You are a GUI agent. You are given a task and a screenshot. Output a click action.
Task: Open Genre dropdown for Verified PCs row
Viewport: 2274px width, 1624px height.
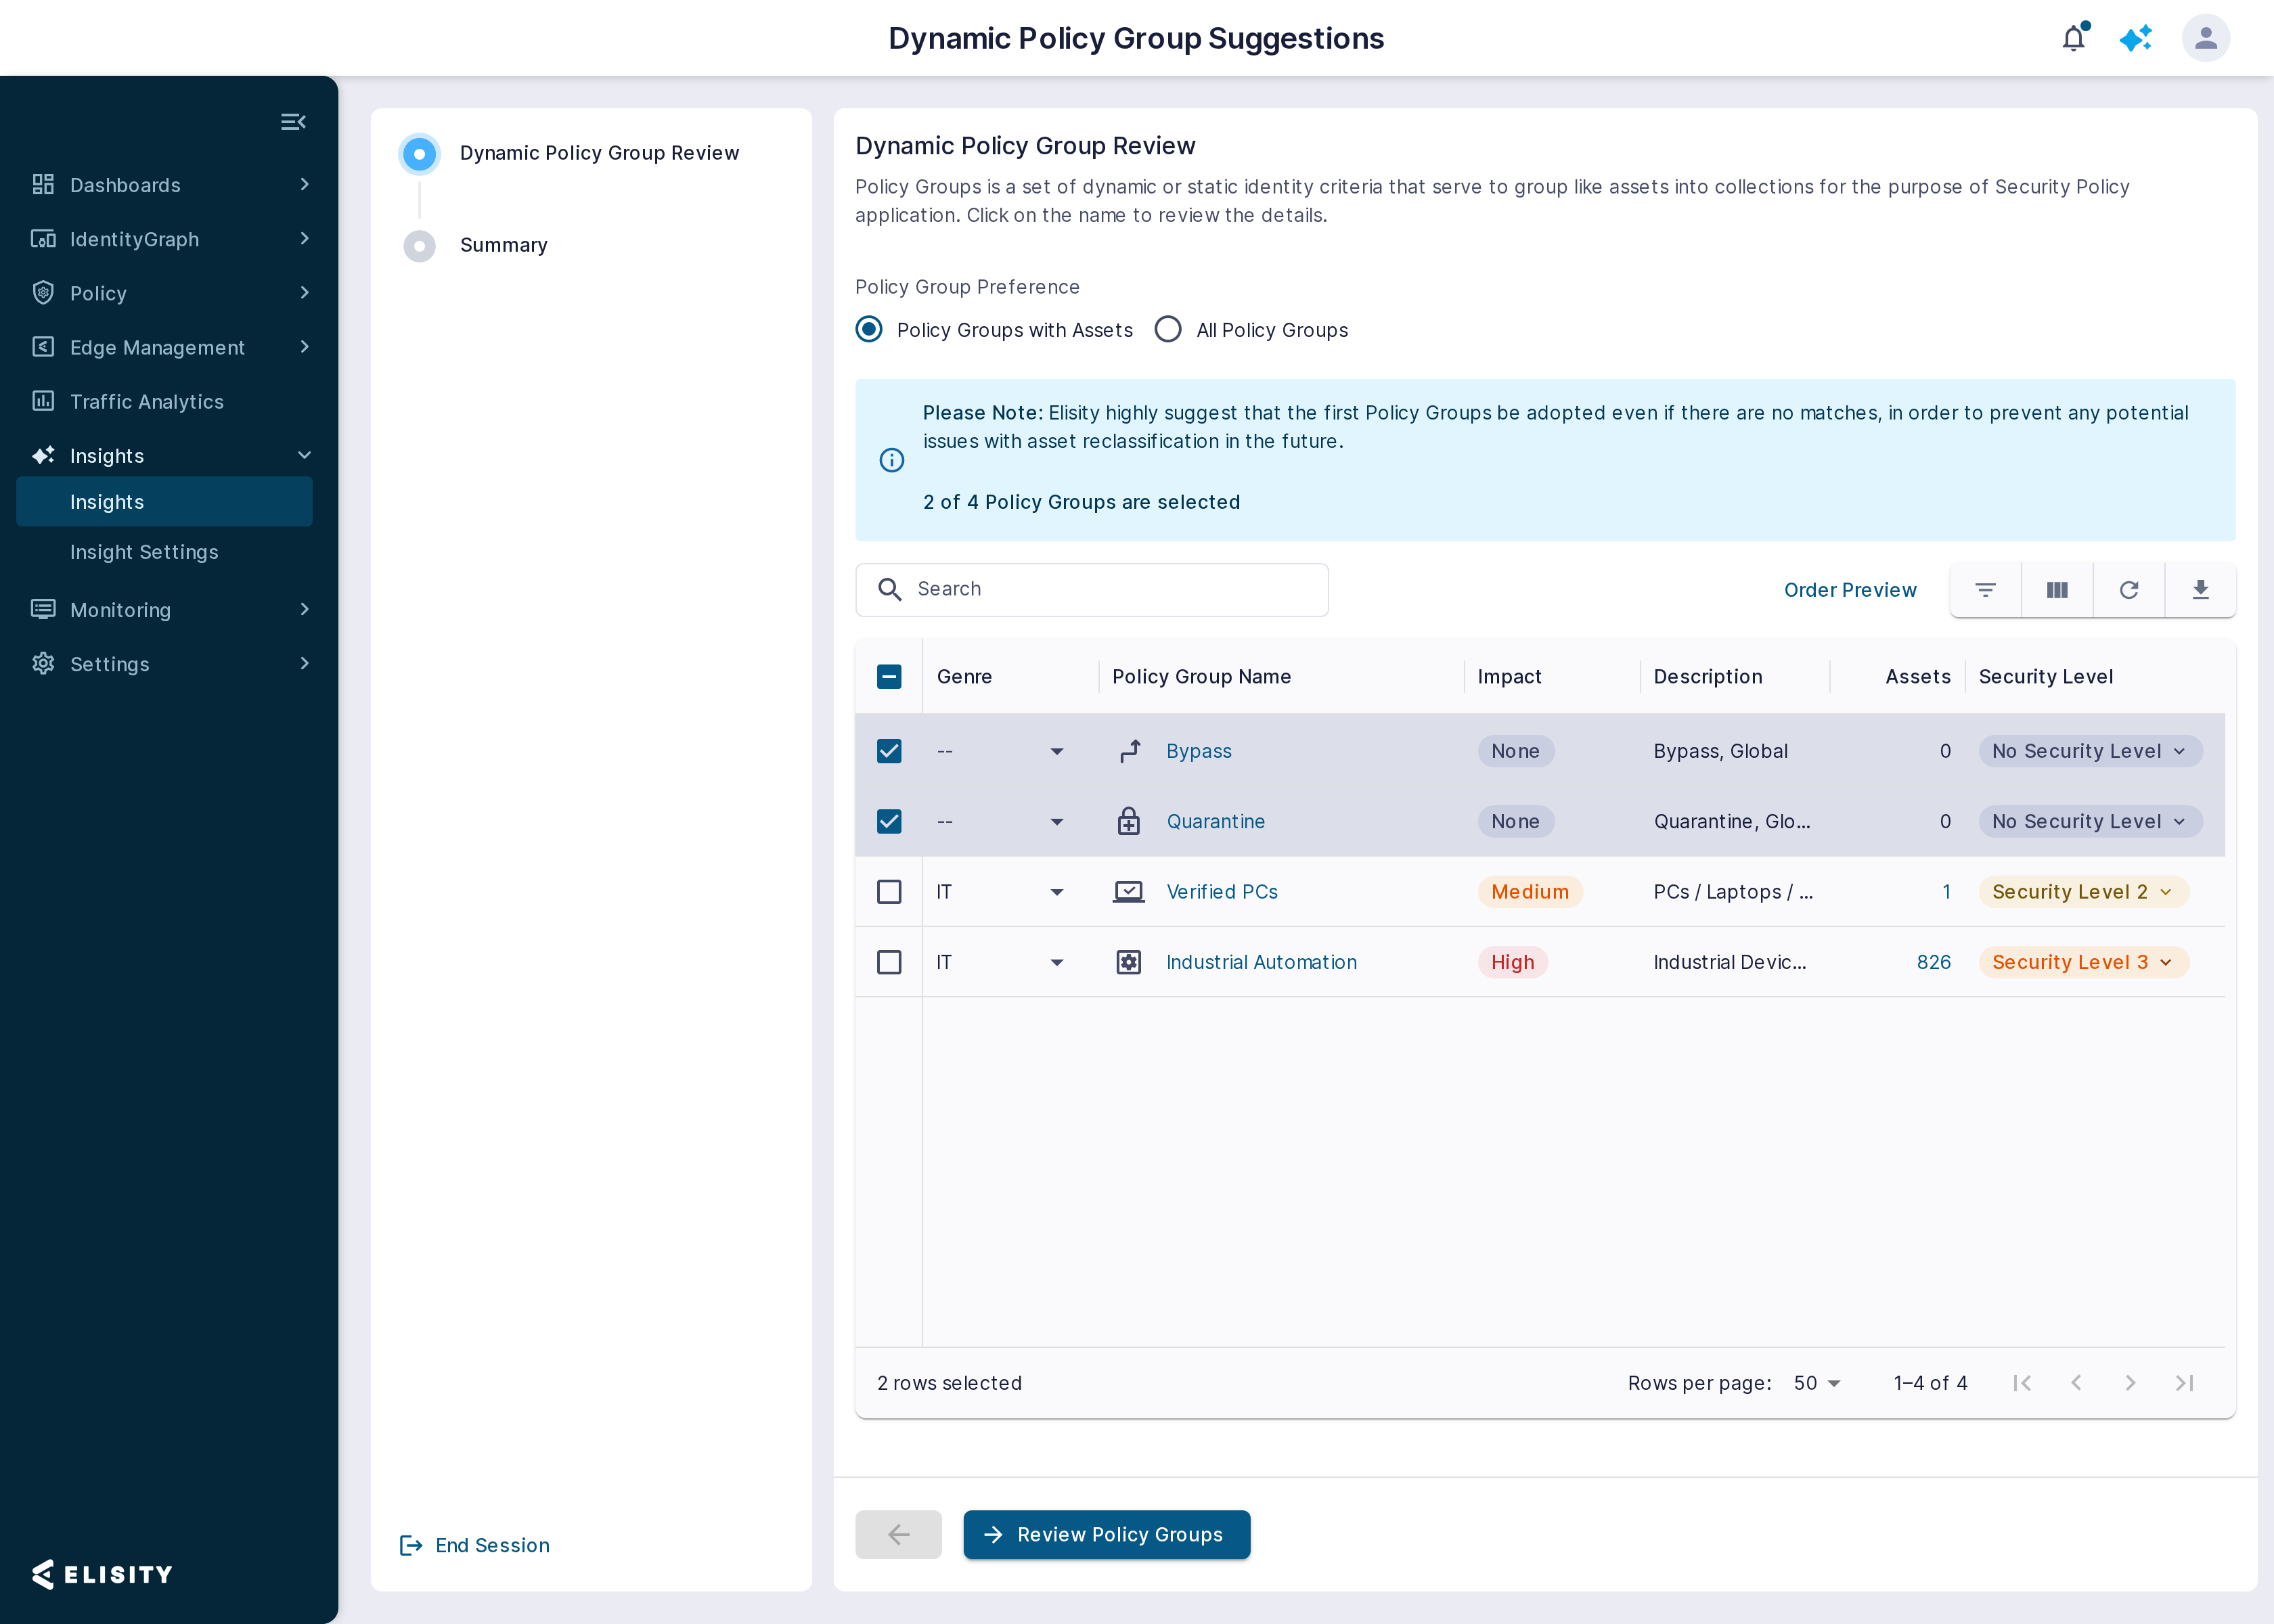1057,891
